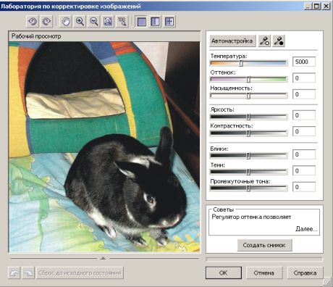Maximize the image adjustment lab window
Image resolution: width=333 pixels, height=287 pixels.
click(x=317, y=6)
